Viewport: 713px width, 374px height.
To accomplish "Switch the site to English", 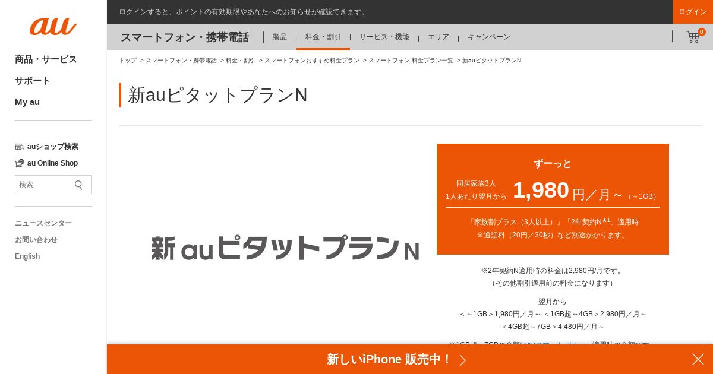I will 27,256.
